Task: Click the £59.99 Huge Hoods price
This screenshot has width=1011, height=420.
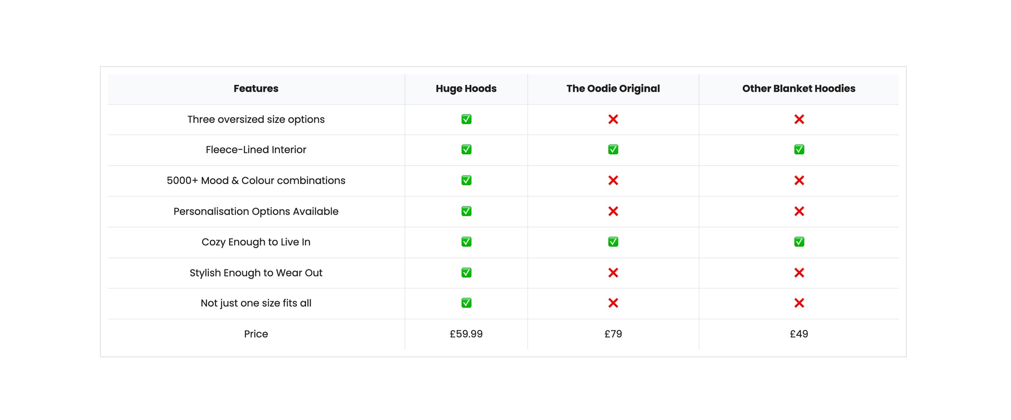Action: click(x=466, y=334)
